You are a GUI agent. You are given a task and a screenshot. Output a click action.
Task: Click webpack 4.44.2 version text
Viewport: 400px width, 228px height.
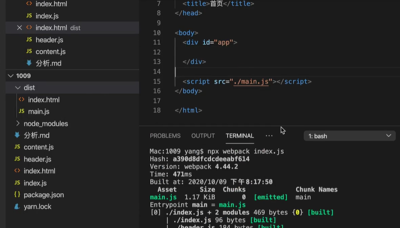click(x=211, y=167)
